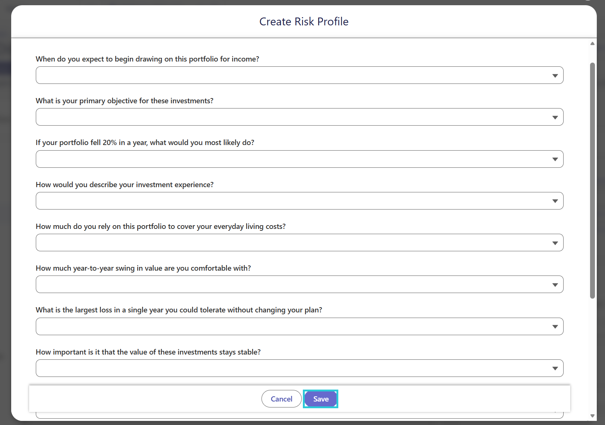
Task: Expand the year-to-year swing comfort dropdown
Action: tap(300, 284)
